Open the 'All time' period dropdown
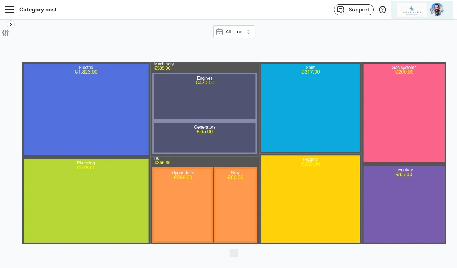 click(234, 31)
